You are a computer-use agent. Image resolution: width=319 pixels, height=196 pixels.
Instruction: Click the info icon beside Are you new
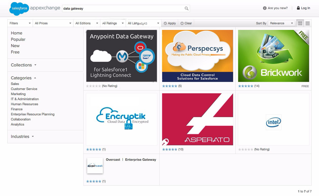265,8
